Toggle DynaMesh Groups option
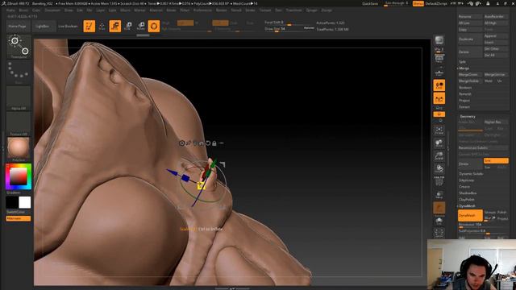Viewport: 516px width, 290px height. (x=489, y=213)
